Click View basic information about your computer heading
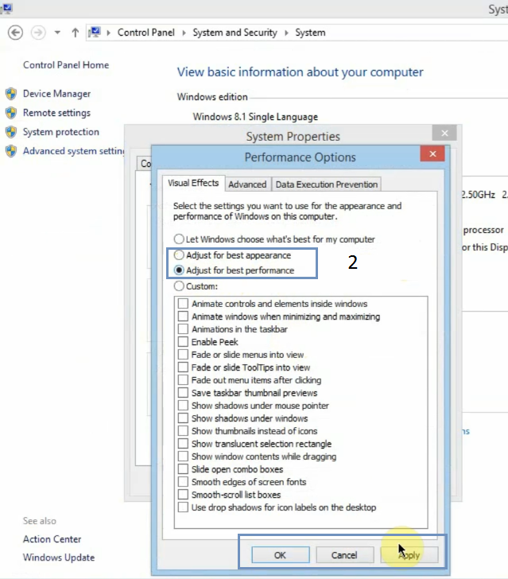The height and width of the screenshot is (579, 508). 301,72
